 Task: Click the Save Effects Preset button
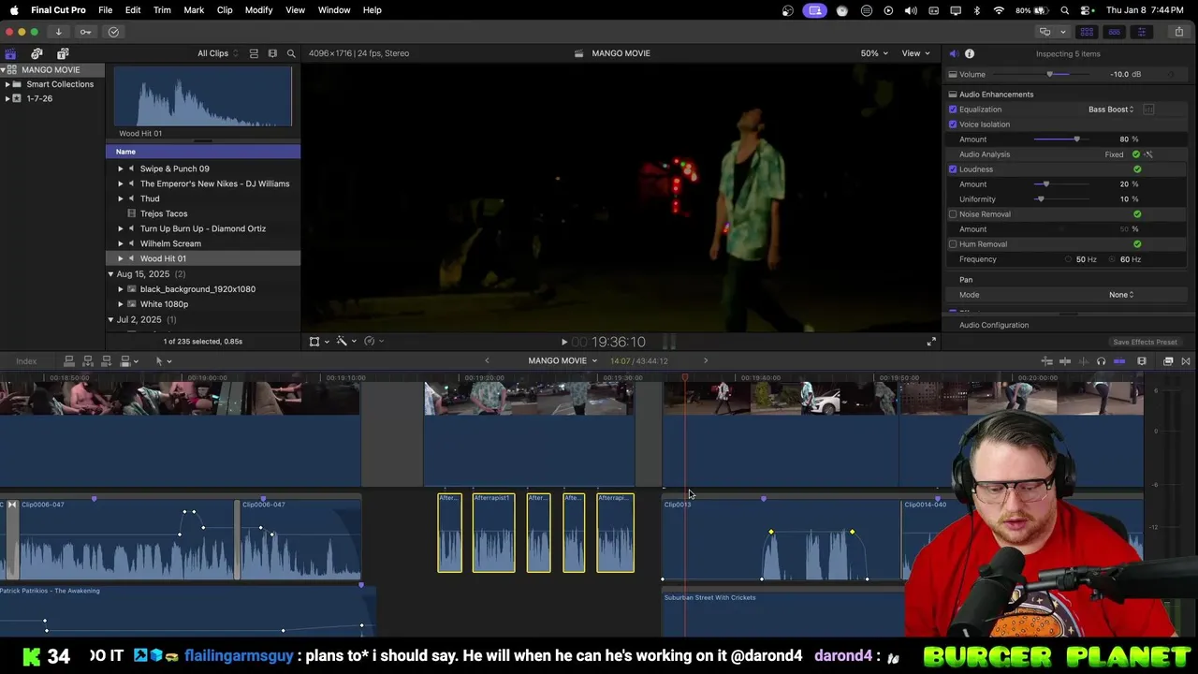point(1145,343)
